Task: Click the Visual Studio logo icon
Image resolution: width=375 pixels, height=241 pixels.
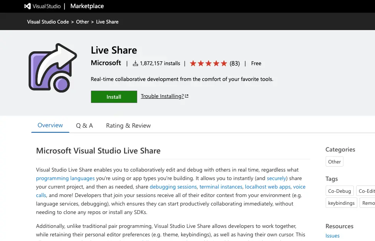Action: tap(27, 6)
